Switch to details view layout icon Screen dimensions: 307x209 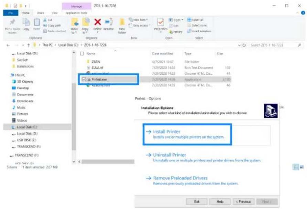[296, 167]
